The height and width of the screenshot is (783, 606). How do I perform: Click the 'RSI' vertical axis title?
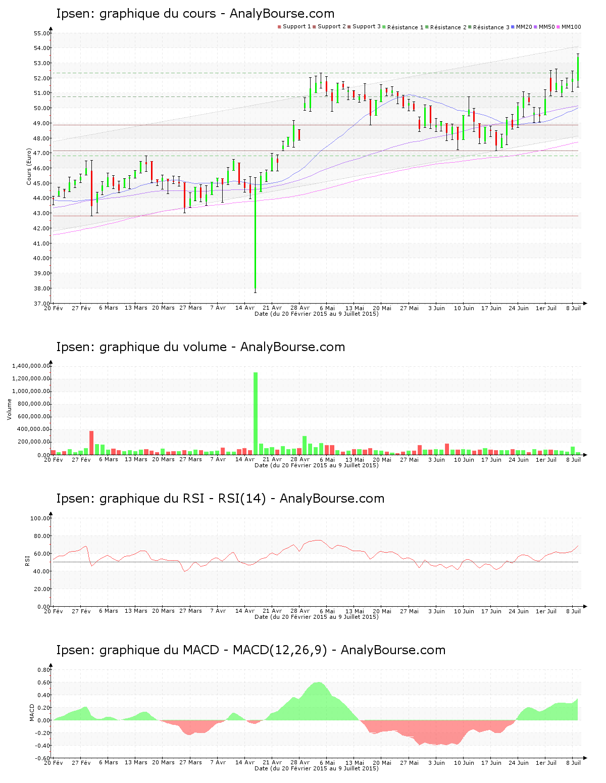[27, 560]
